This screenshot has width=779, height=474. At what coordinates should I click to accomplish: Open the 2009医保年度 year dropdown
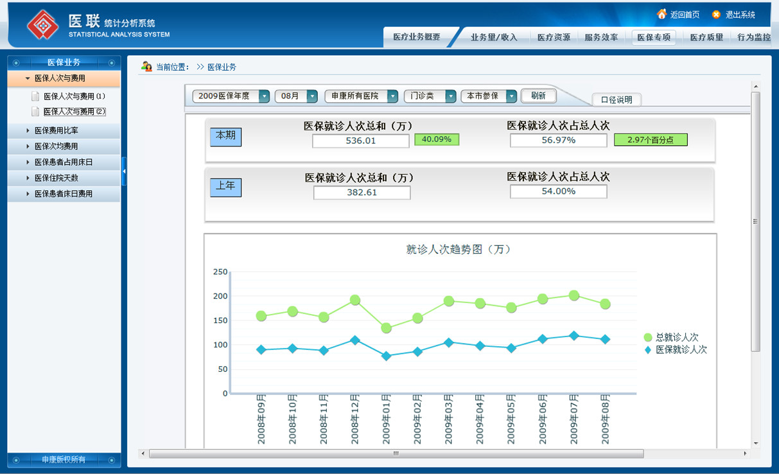click(x=264, y=96)
